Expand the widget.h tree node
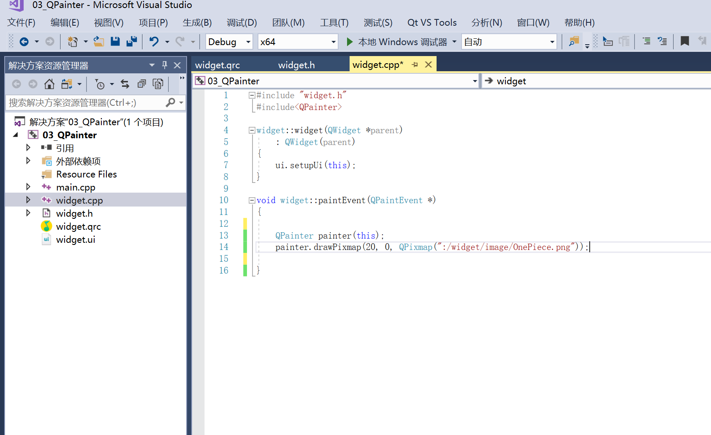The width and height of the screenshot is (711, 435). point(28,213)
